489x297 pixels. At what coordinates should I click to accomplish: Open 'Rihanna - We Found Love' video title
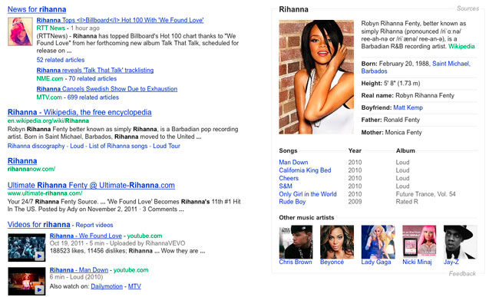click(86, 236)
